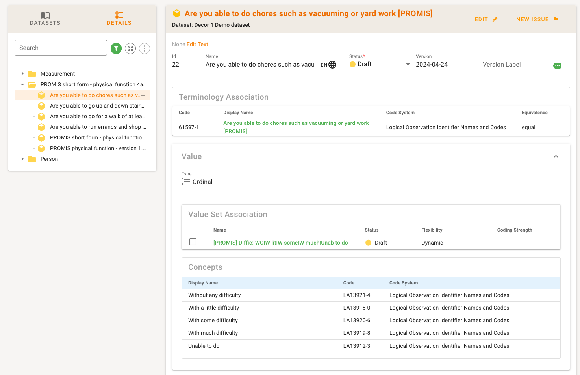The image size is (580, 375).
Task: Click the hexagon icon in page title
Action: (177, 13)
